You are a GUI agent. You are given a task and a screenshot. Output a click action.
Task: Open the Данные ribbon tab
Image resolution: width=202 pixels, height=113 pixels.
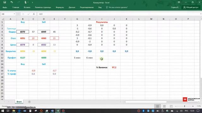pyautogui.click(x=72, y=7)
